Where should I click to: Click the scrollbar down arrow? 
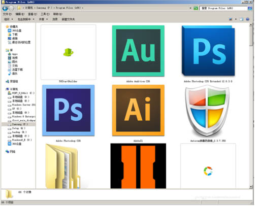(251, 187)
